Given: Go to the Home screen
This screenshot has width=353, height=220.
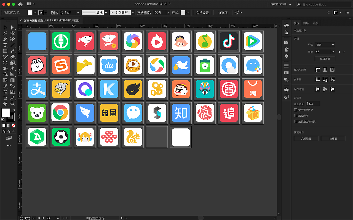Looking at the screenshot, I should (x=20, y=4).
